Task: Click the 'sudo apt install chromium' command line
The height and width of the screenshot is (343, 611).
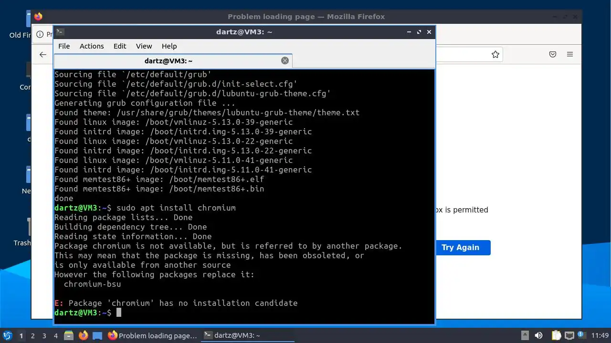Action: click(x=145, y=208)
